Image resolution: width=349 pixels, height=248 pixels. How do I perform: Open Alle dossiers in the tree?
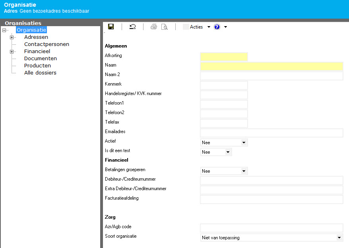(x=40, y=73)
